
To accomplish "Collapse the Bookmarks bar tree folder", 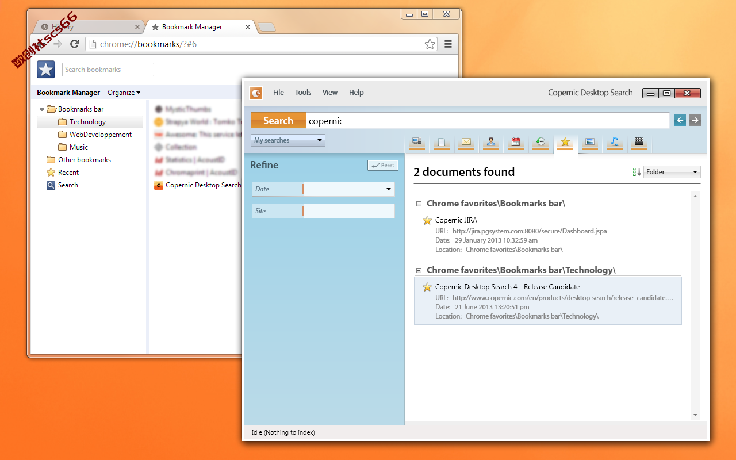I will pyautogui.click(x=42, y=109).
